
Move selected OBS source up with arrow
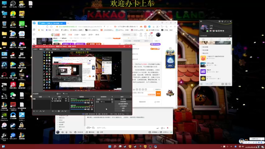coord(62,111)
